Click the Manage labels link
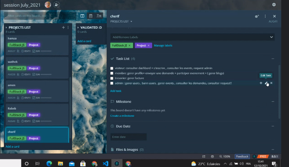The height and width of the screenshot is (167, 289). (163, 45)
